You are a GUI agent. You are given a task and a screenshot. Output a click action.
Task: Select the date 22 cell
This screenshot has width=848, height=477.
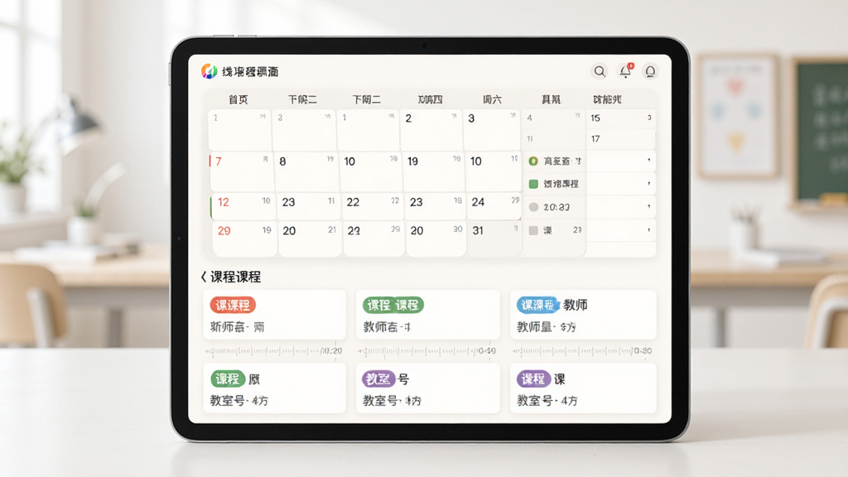(x=373, y=206)
